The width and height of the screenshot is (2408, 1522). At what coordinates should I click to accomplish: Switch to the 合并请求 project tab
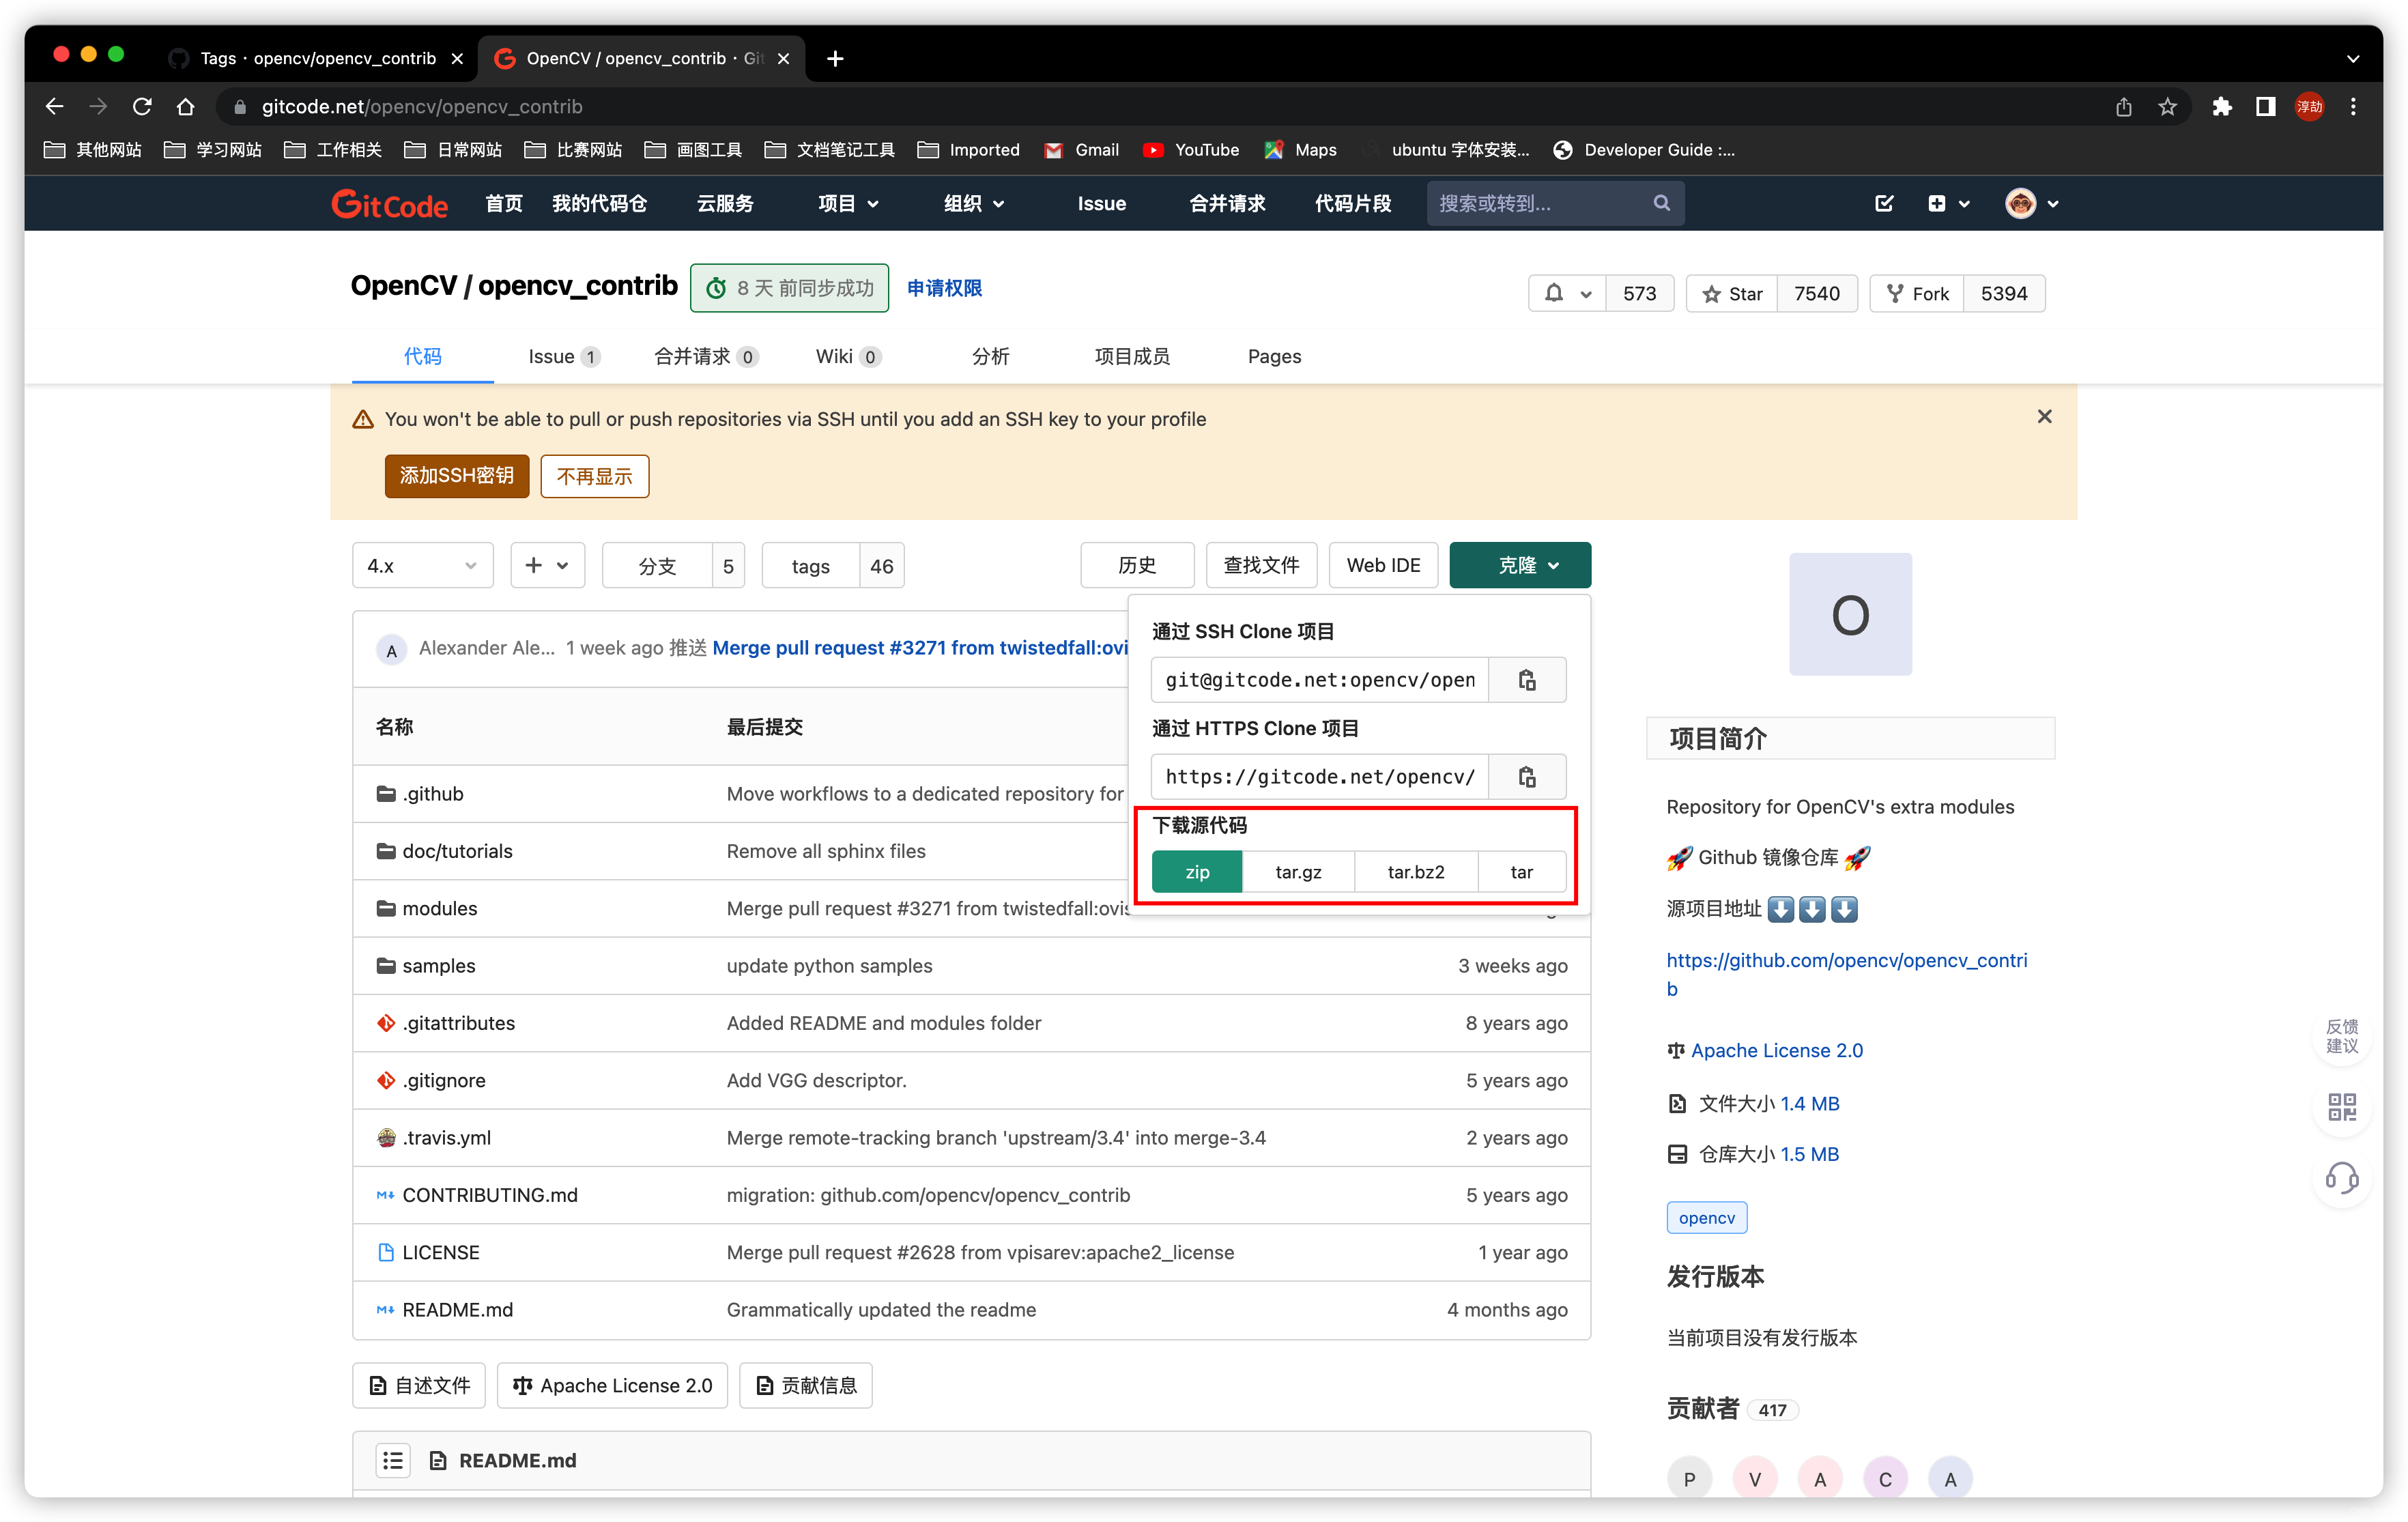click(706, 356)
